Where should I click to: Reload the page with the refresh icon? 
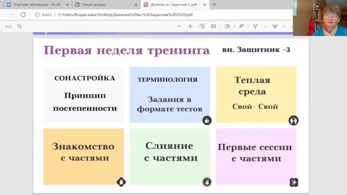pyautogui.click(x=23, y=15)
